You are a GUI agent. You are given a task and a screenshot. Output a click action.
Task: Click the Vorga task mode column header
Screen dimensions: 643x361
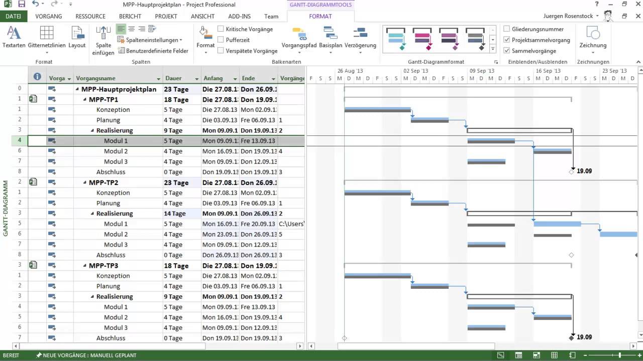pos(60,78)
